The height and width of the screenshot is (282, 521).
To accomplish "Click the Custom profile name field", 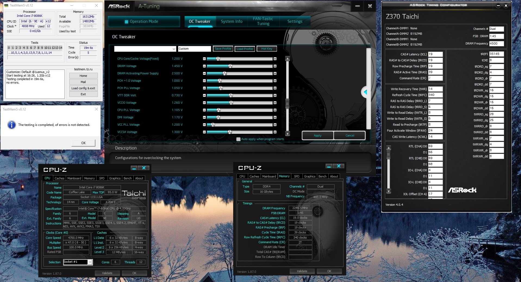I will pos(194,49).
